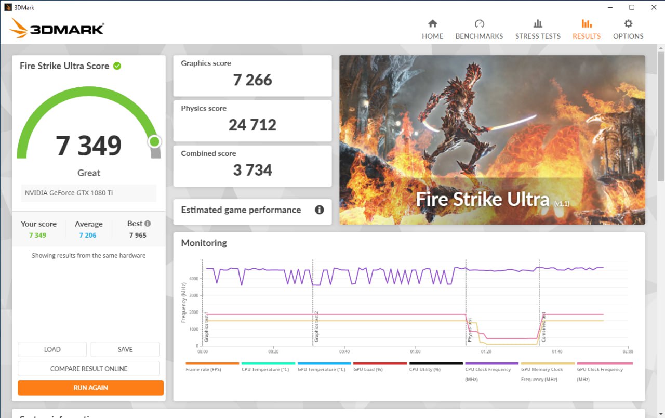
Task: Click the Graphics score value 7 266
Action: pyautogui.click(x=252, y=80)
